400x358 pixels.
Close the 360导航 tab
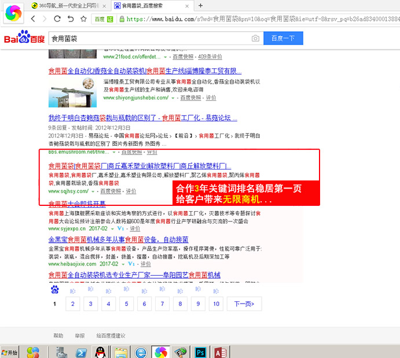[104, 6]
